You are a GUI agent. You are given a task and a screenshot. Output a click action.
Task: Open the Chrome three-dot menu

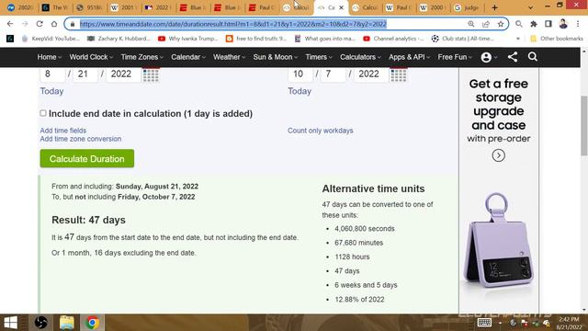pos(578,24)
